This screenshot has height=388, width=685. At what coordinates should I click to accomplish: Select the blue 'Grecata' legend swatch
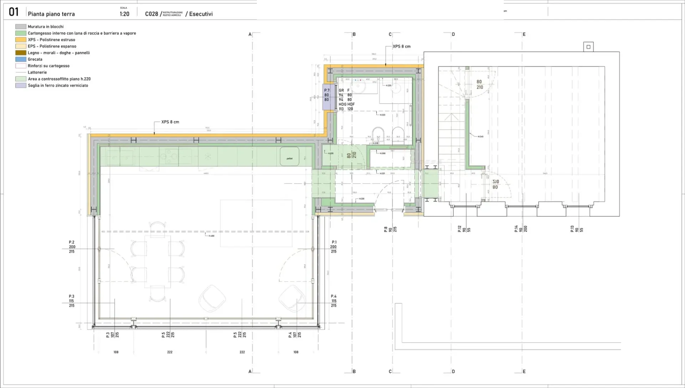tap(21, 59)
